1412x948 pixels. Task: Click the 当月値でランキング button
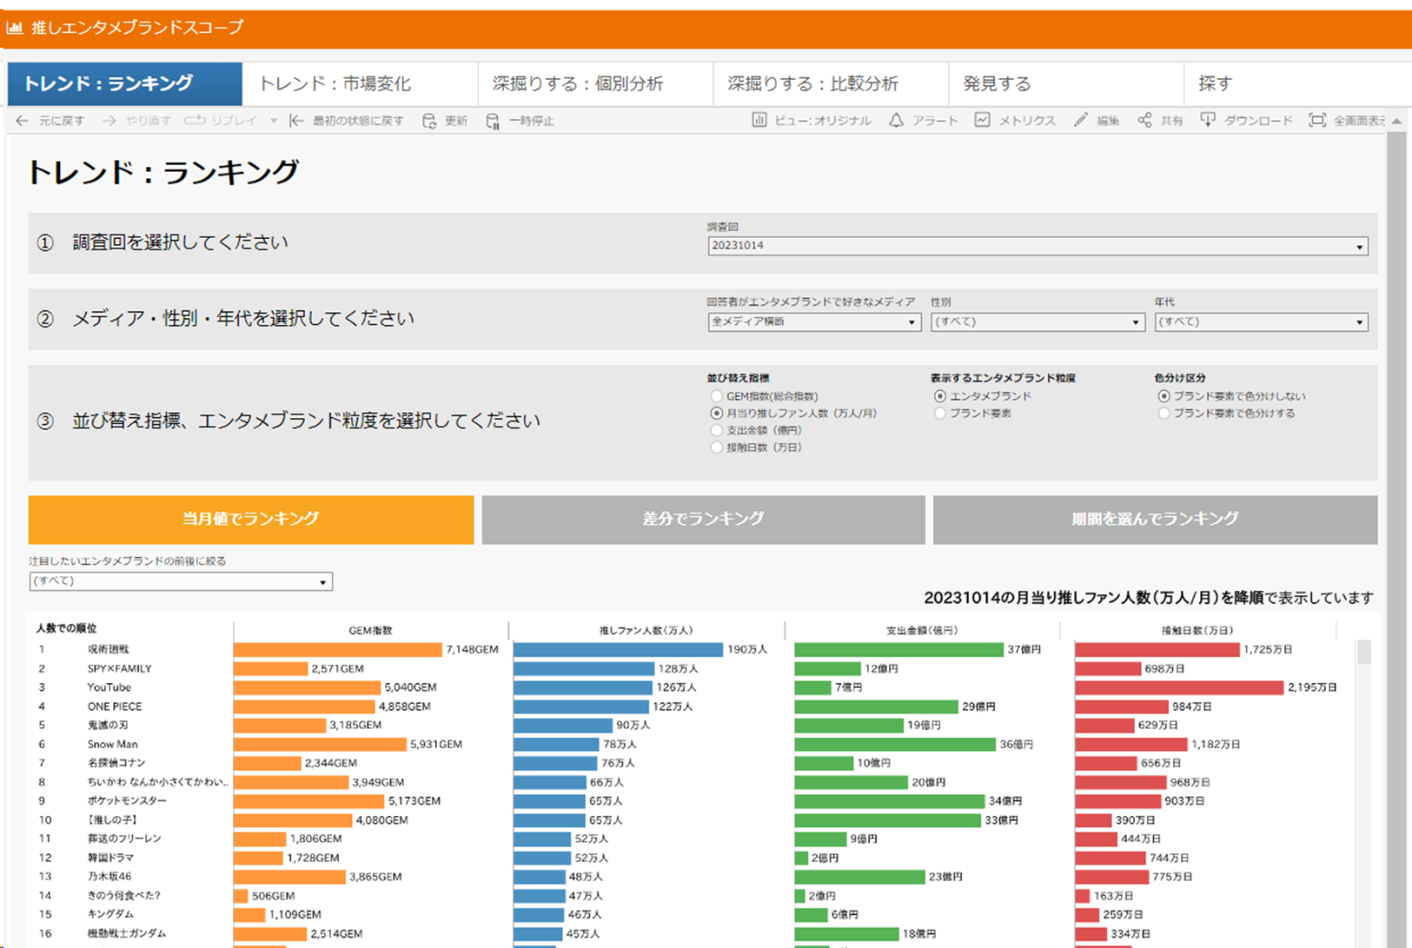(251, 520)
